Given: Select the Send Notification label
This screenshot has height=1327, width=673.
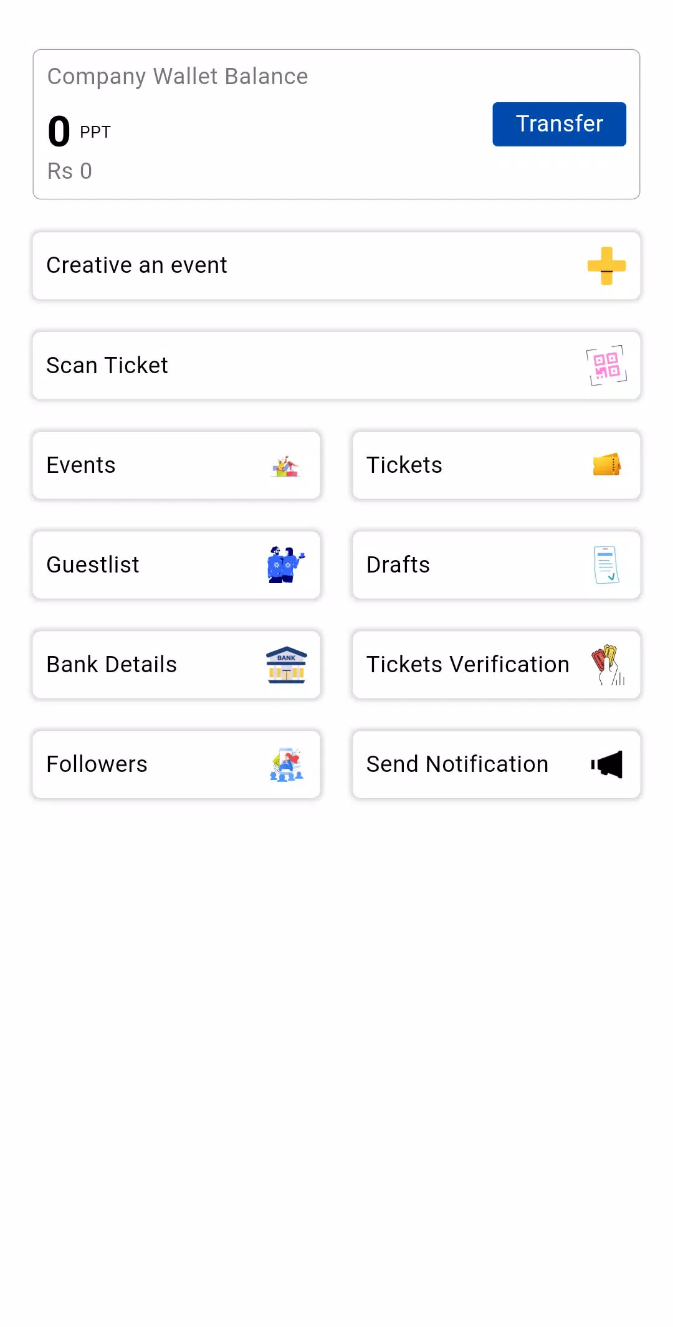Looking at the screenshot, I should [x=457, y=764].
